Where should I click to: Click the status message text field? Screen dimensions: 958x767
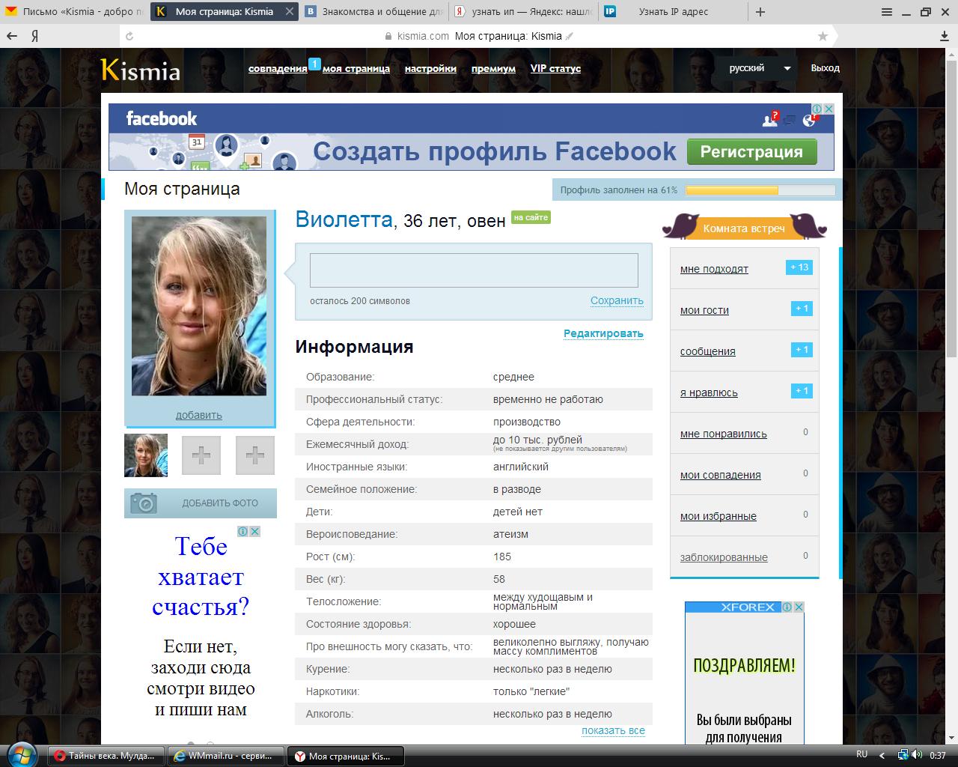coord(474,270)
